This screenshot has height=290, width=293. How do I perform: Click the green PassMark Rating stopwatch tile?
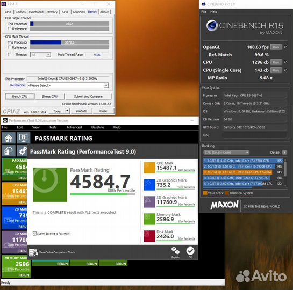50,185
